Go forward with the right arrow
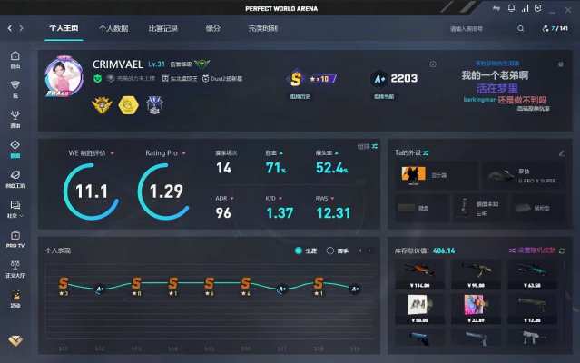The height and width of the screenshot is (363, 580). coord(21,28)
